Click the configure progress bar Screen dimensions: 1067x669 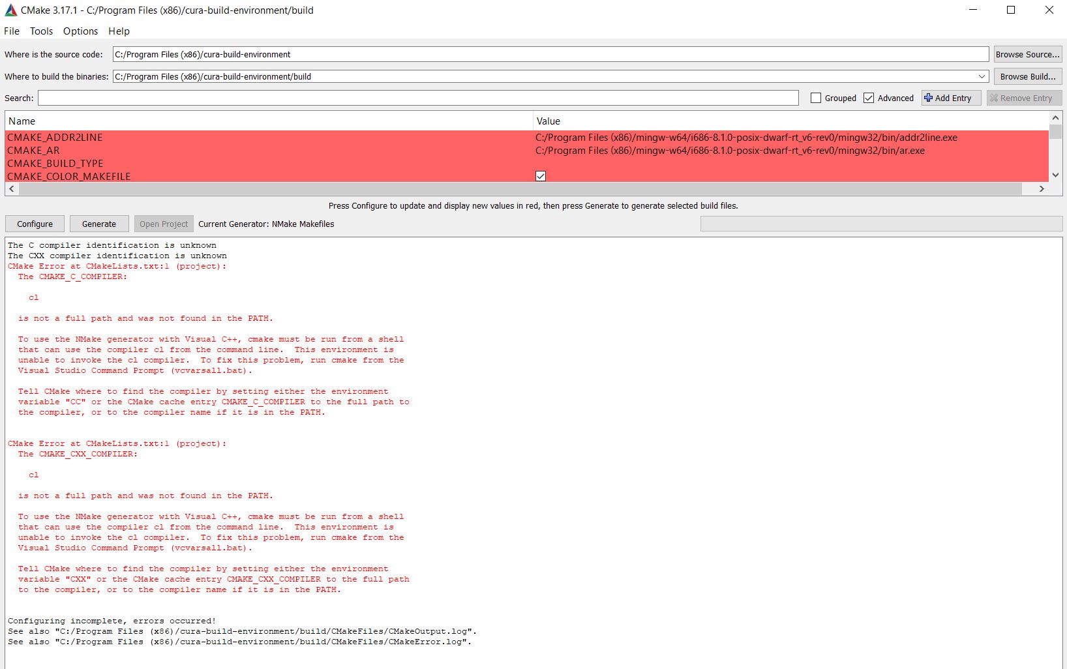881,224
